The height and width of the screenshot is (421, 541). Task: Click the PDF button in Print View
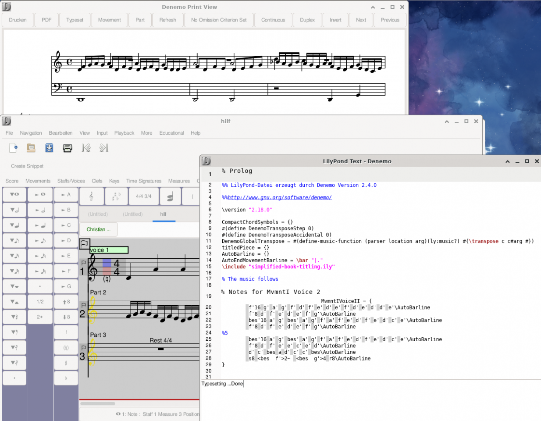(46, 20)
